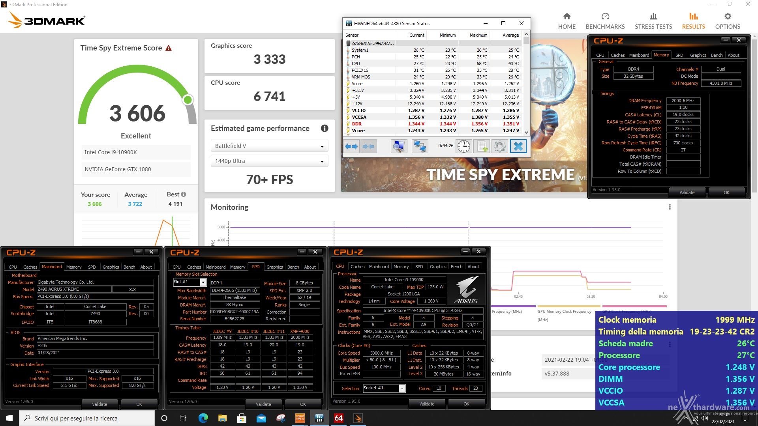Open the Slot #1 memory slot dropdown
This screenshot has height=426, width=758.
190,282
